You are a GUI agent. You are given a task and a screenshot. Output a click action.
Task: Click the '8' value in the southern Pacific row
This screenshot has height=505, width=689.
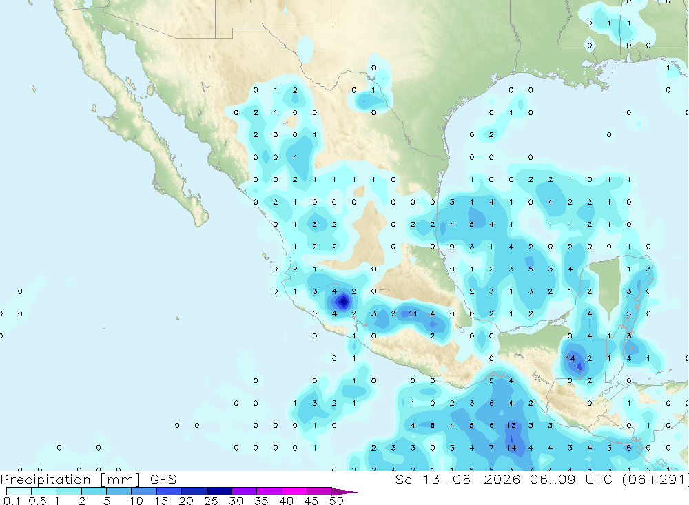[433, 425]
